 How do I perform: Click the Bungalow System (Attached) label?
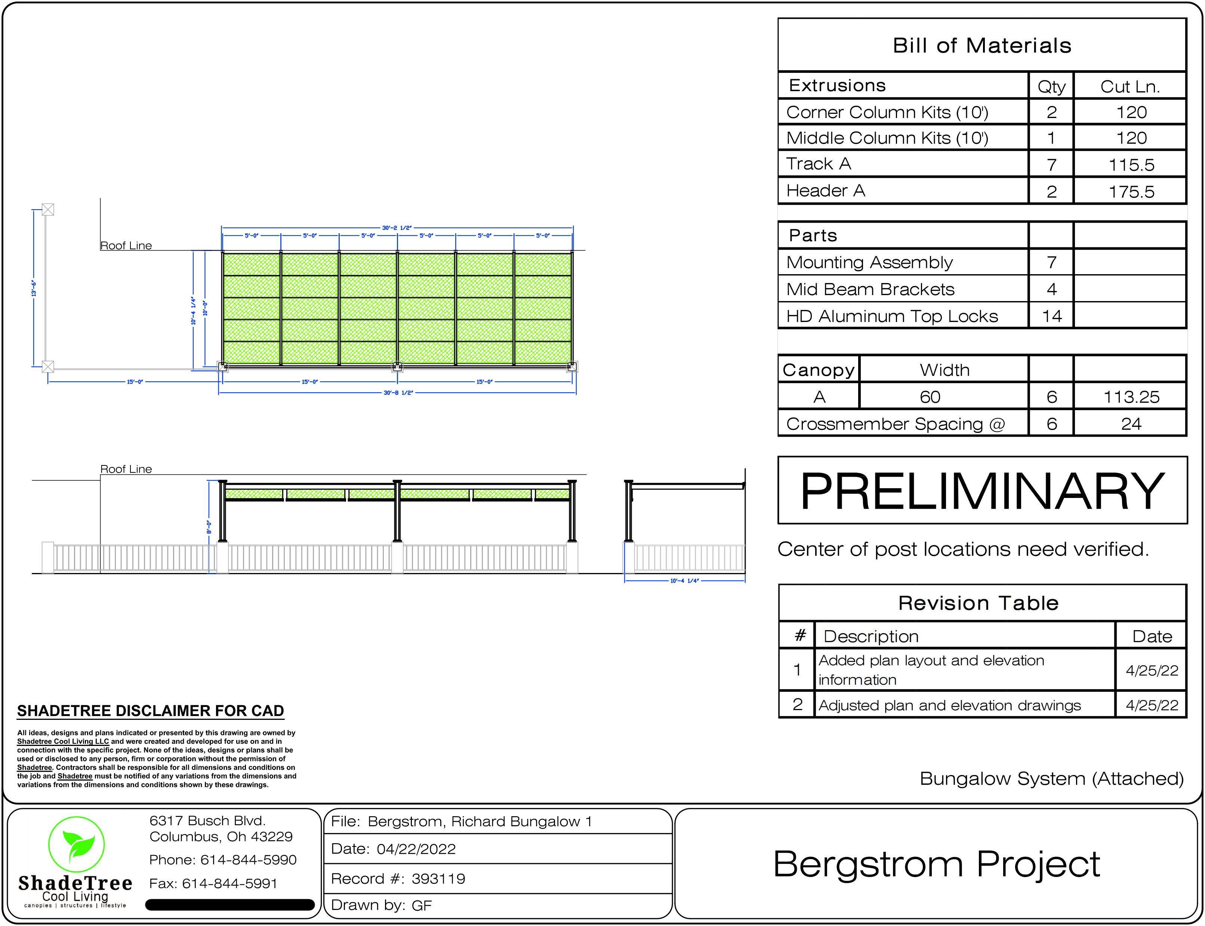[1052, 778]
